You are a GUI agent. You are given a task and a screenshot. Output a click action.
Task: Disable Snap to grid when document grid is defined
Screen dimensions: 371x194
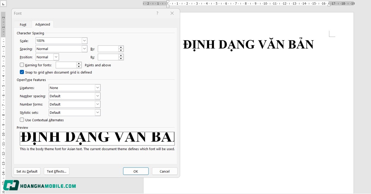[22, 72]
